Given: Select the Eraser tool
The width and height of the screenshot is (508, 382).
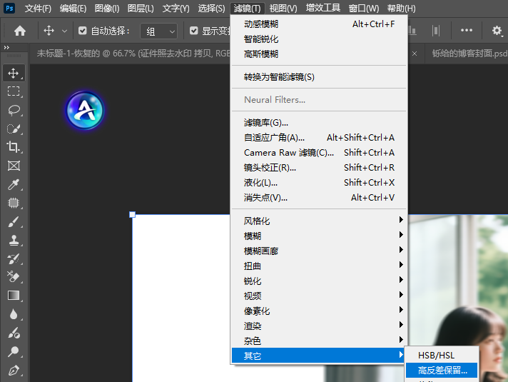Looking at the screenshot, I should 14,277.
